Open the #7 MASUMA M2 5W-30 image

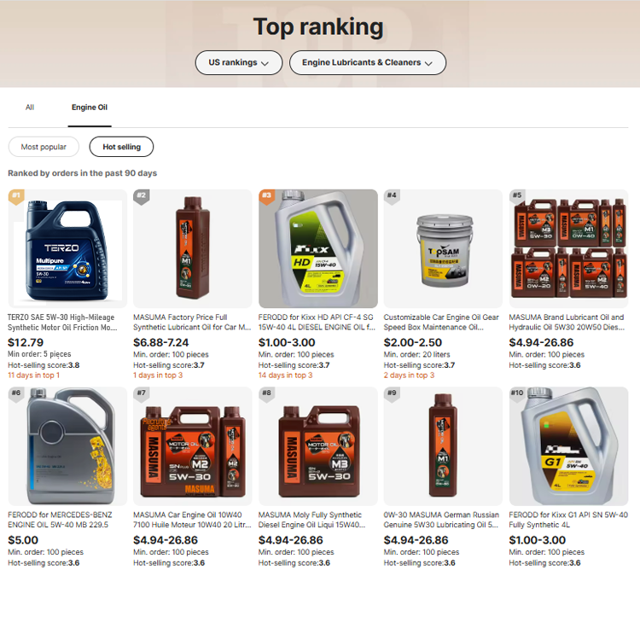pos(193,446)
